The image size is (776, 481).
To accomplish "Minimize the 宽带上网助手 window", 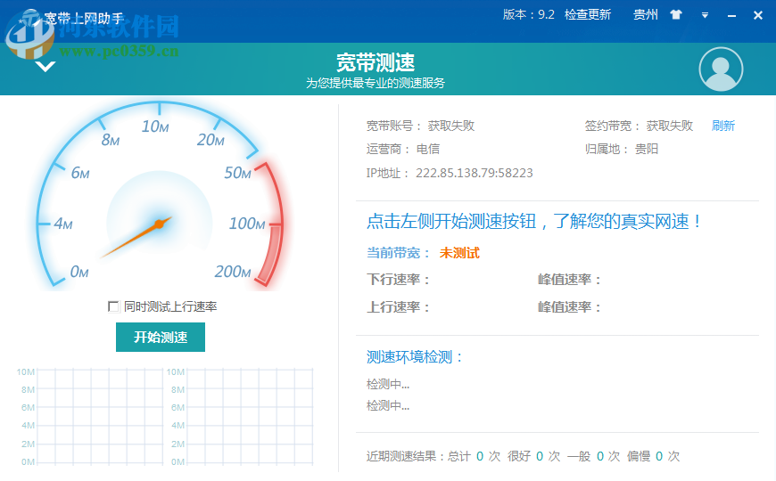I will tap(731, 16).
